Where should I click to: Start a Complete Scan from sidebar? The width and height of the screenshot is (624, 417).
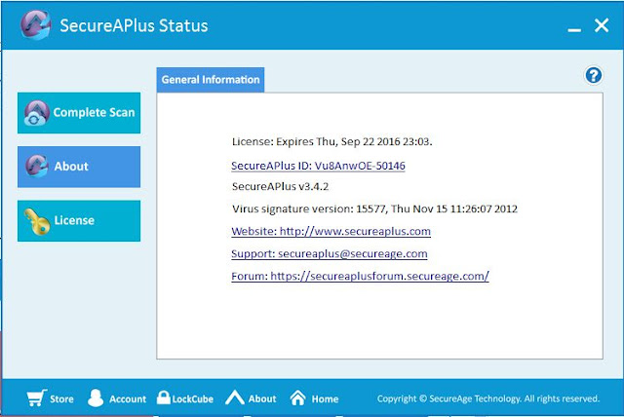(x=79, y=113)
